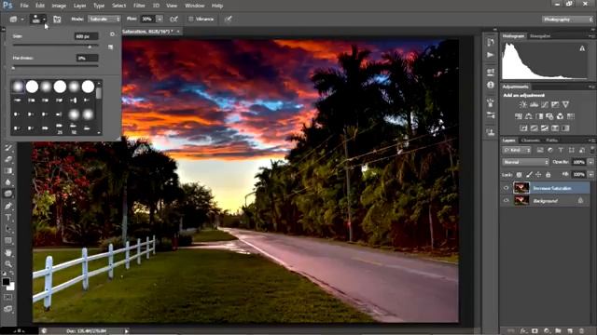This screenshot has height=335, width=597.
Task: Click the brush preset picker settings gear
Action: (112, 34)
